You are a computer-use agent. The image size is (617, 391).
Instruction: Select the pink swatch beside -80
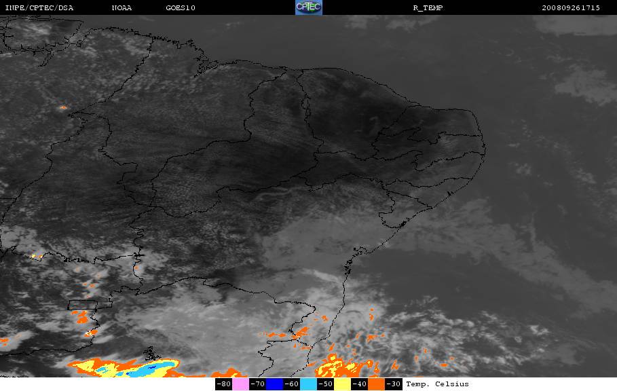240,384
